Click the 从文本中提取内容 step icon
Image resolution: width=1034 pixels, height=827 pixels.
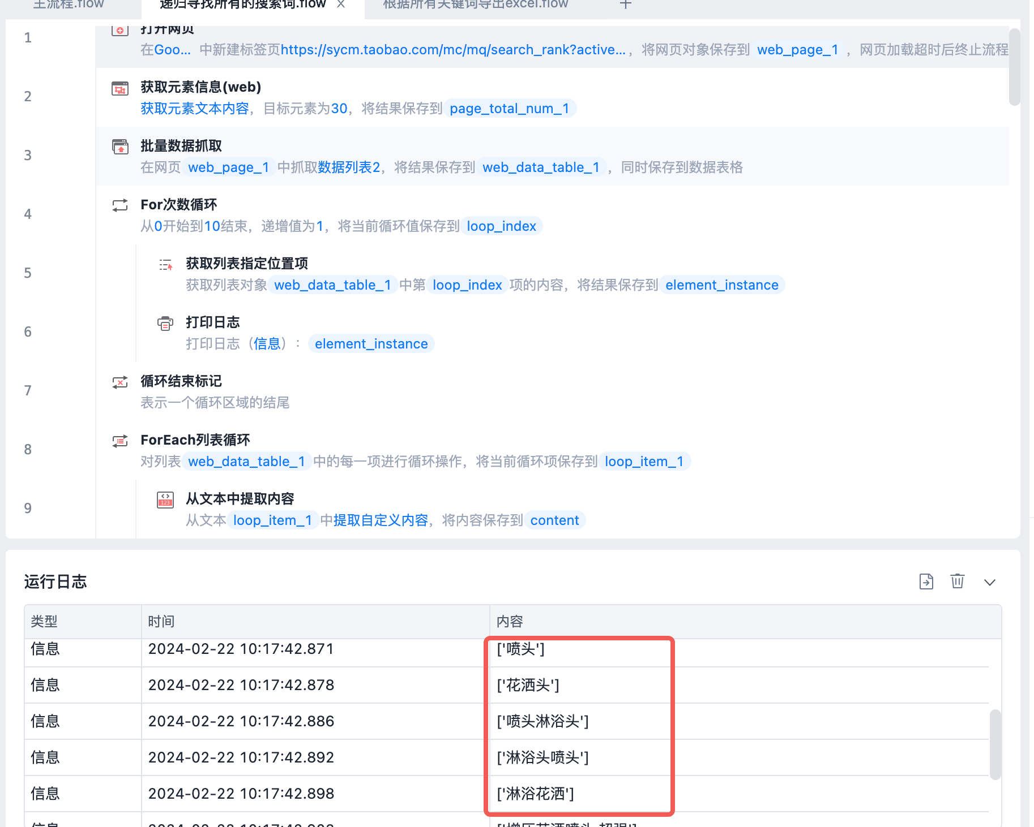tap(165, 500)
